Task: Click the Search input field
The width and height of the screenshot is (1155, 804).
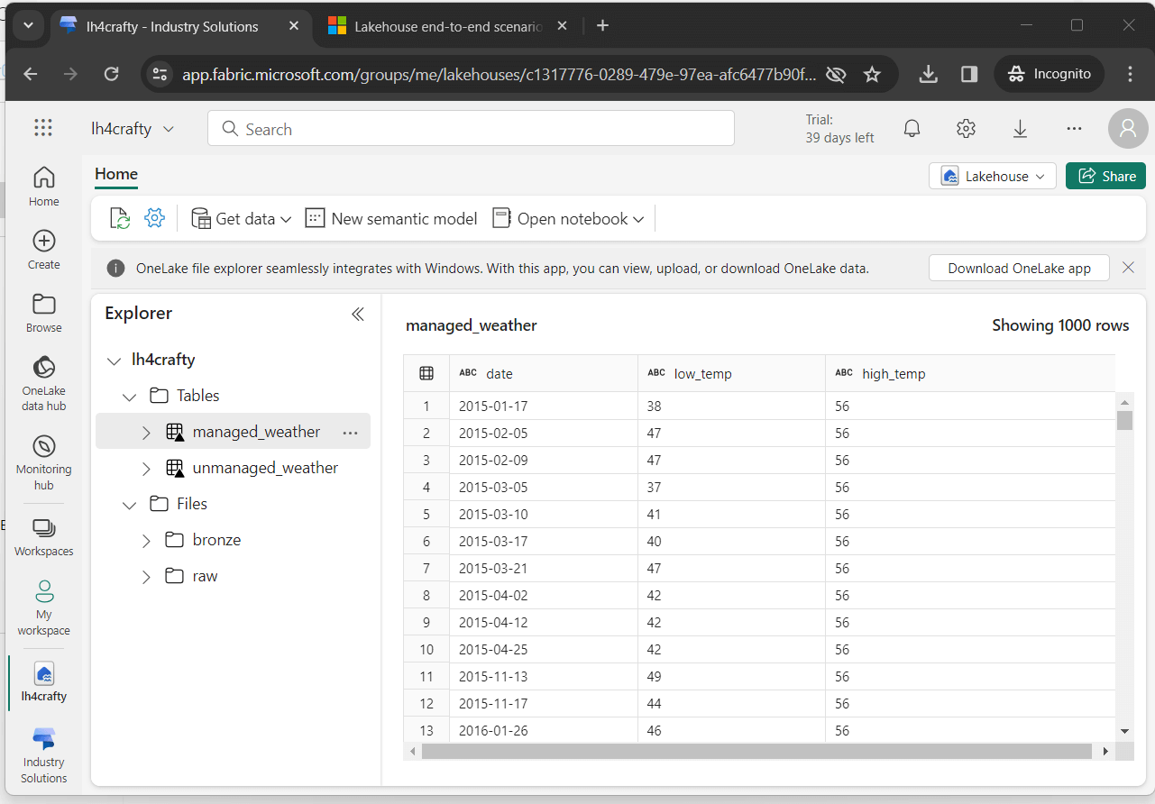Action: [x=471, y=129]
